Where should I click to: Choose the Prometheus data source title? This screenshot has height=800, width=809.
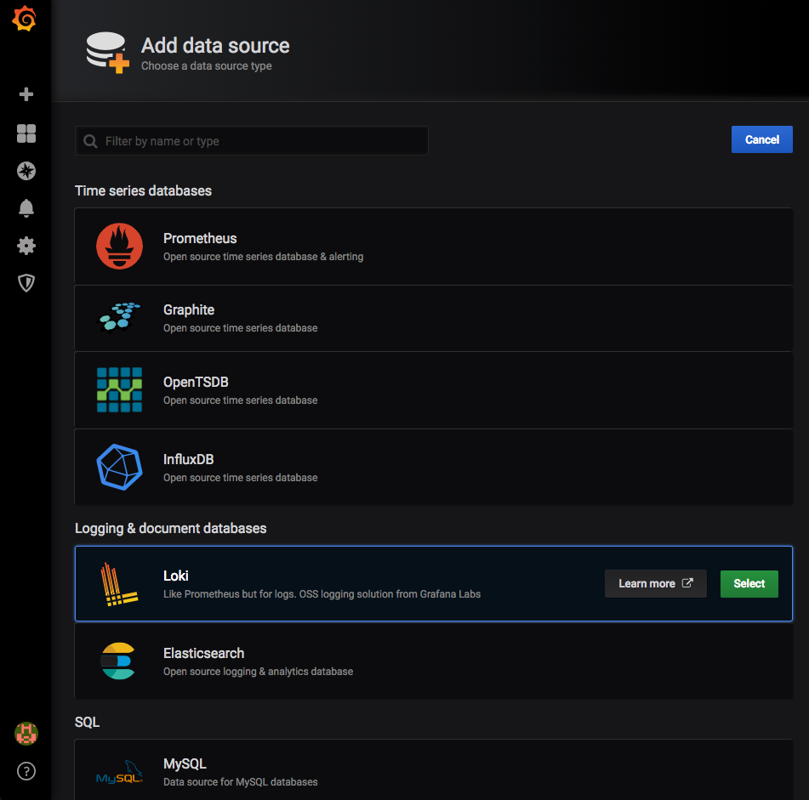(200, 238)
